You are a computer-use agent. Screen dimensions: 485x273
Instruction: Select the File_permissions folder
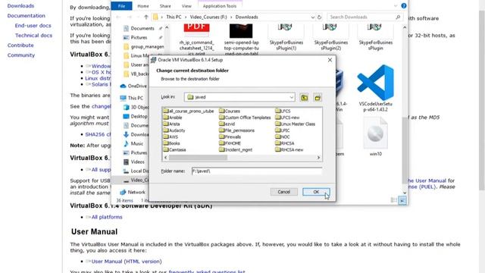tap(236, 130)
